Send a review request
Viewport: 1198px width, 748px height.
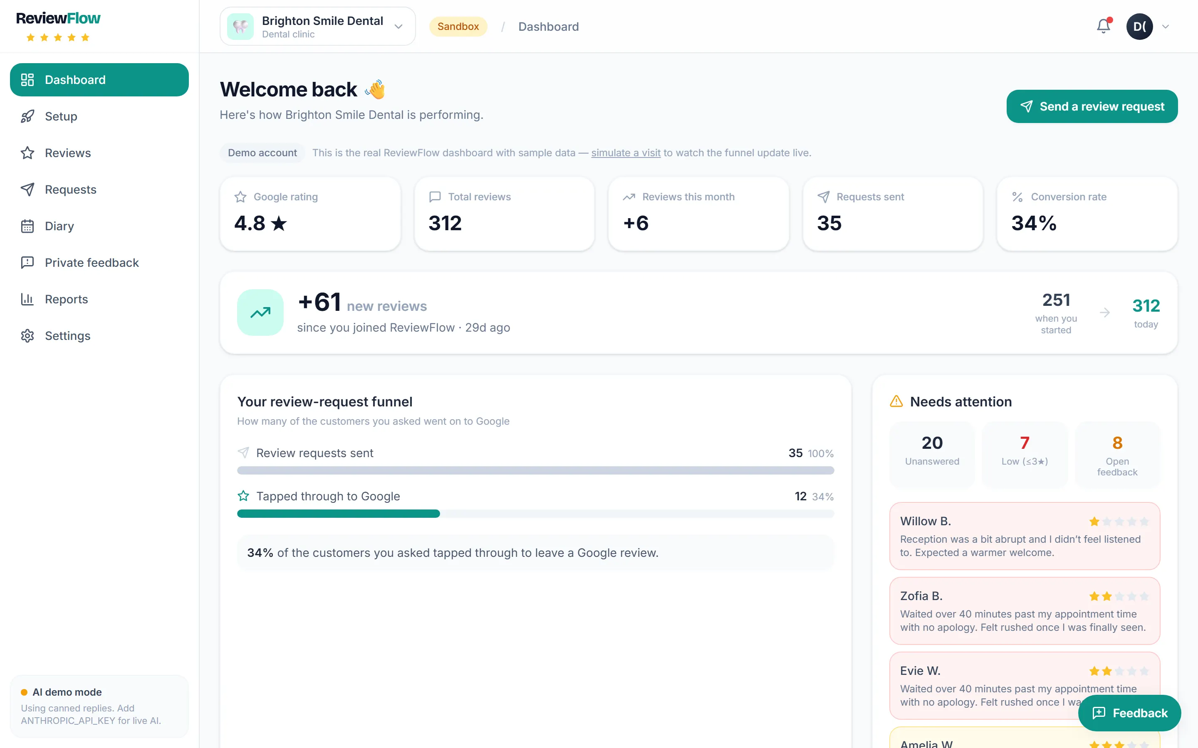[1092, 106]
